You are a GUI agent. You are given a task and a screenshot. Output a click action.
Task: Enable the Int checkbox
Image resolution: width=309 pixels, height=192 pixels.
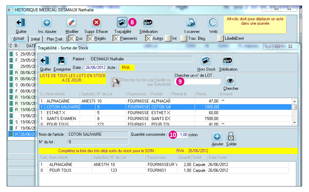[168, 38]
